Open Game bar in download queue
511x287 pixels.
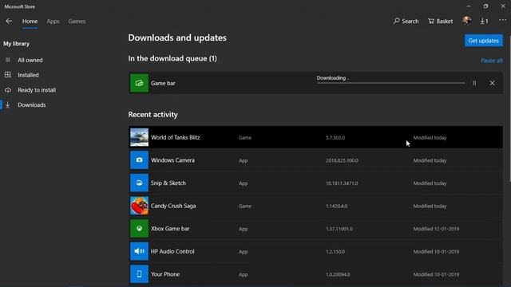pos(315,83)
